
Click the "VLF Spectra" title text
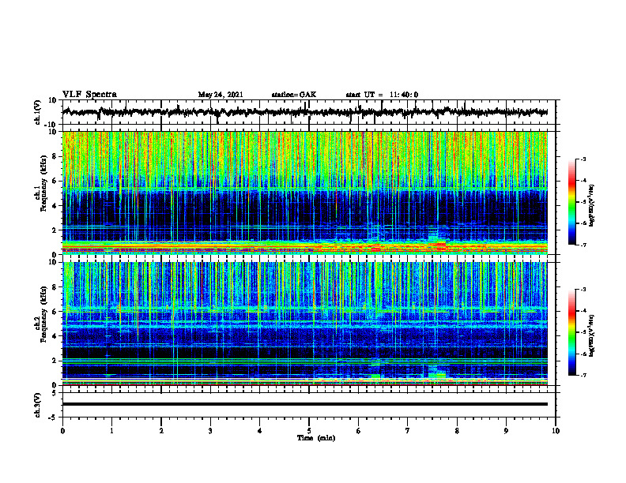click(89, 95)
